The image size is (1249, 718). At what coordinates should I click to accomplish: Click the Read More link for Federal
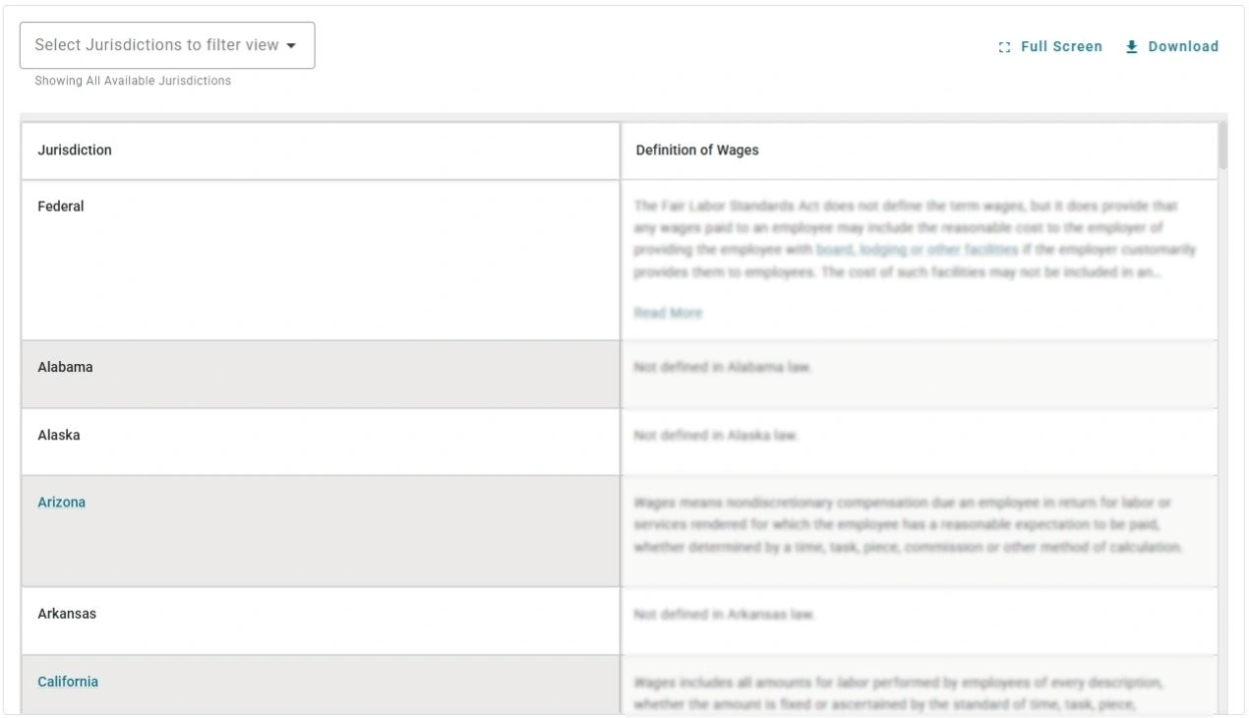[x=669, y=313]
